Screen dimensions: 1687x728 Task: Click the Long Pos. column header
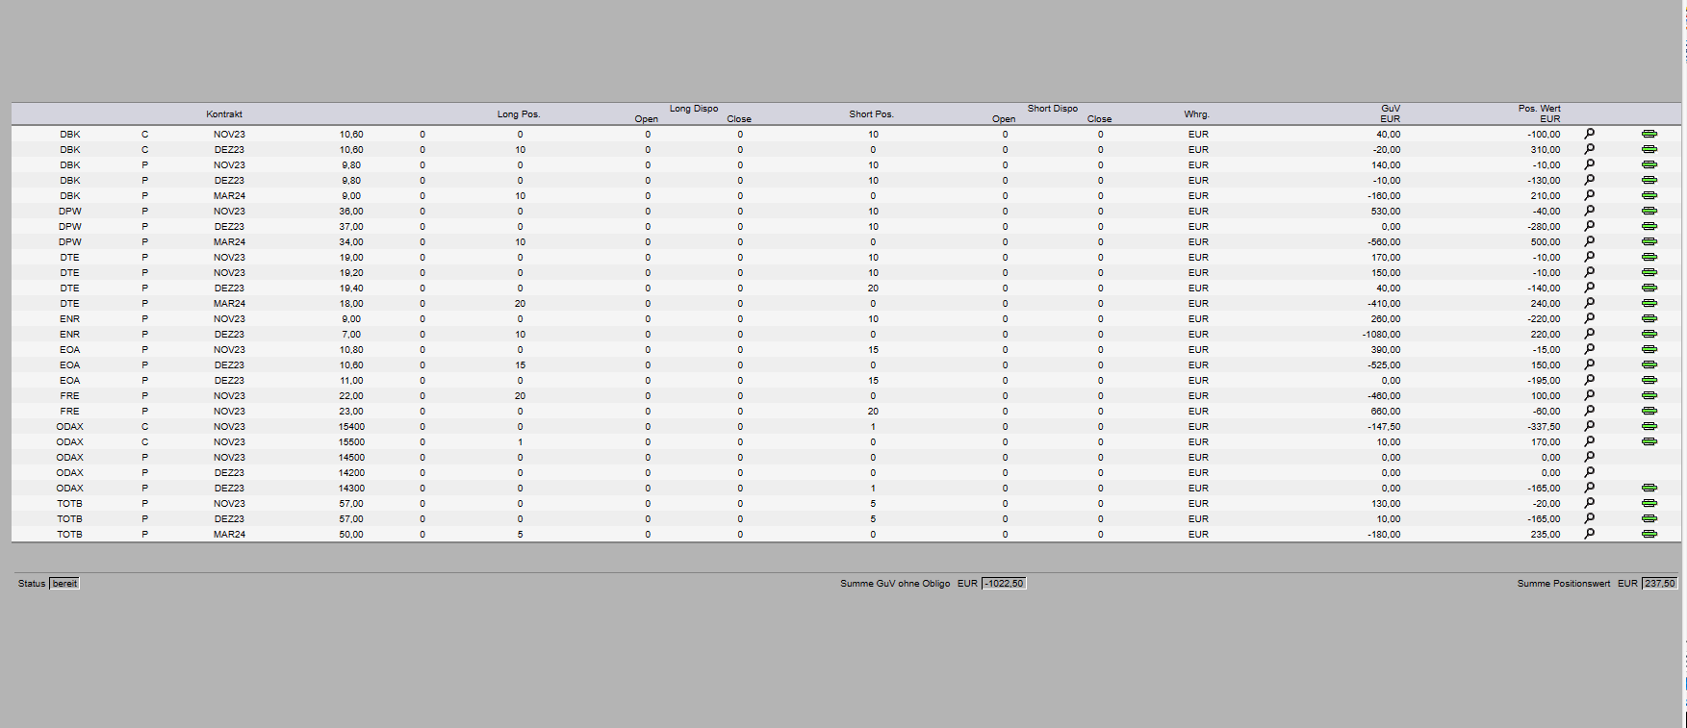(x=519, y=114)
